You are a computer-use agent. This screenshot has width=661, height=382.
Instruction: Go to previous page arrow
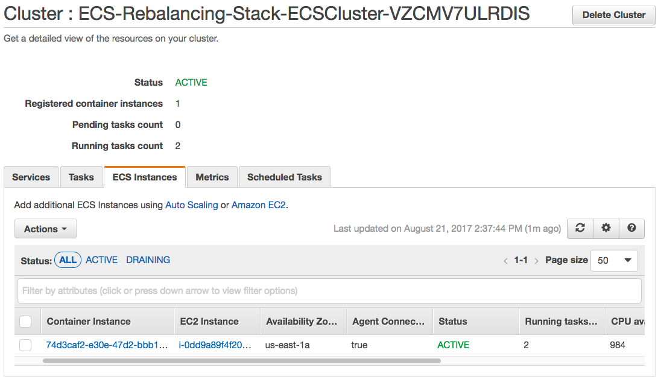point(505,261)
